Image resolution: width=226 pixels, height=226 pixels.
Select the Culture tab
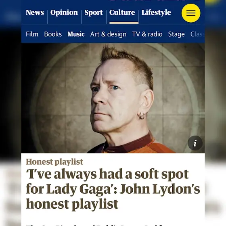click(x=122, y=13)
